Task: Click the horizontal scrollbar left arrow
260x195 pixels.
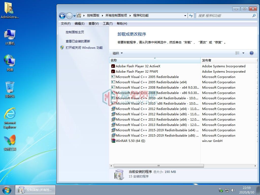Action: [111, 166]
